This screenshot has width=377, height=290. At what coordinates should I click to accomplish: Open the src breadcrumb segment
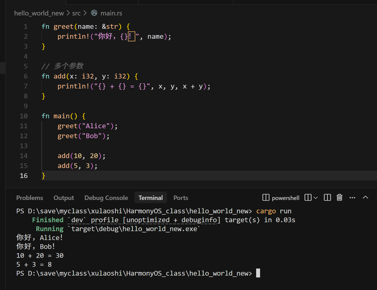tap(76, 13)
